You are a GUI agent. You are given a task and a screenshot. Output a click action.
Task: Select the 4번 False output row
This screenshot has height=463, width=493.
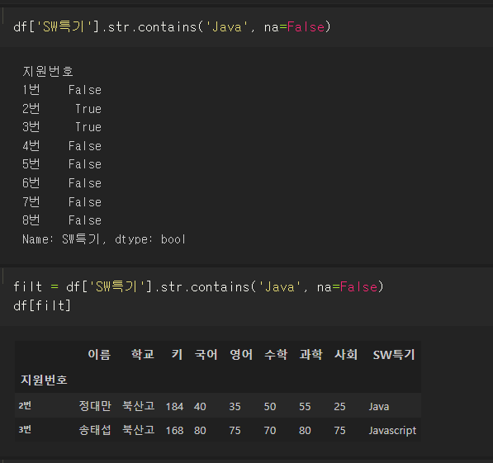coord(62,146)
